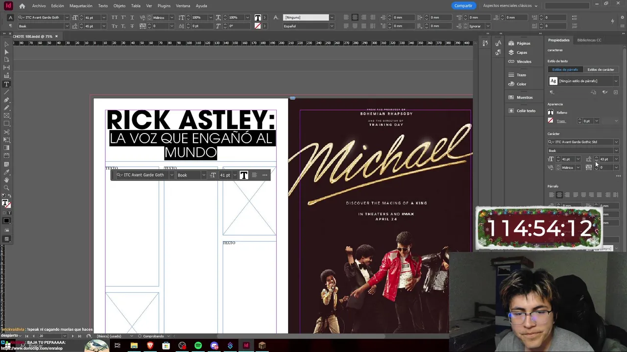This screenshot has width=627, height=352.
Task: Switch to character formatting controls
Action: [11, 18]
